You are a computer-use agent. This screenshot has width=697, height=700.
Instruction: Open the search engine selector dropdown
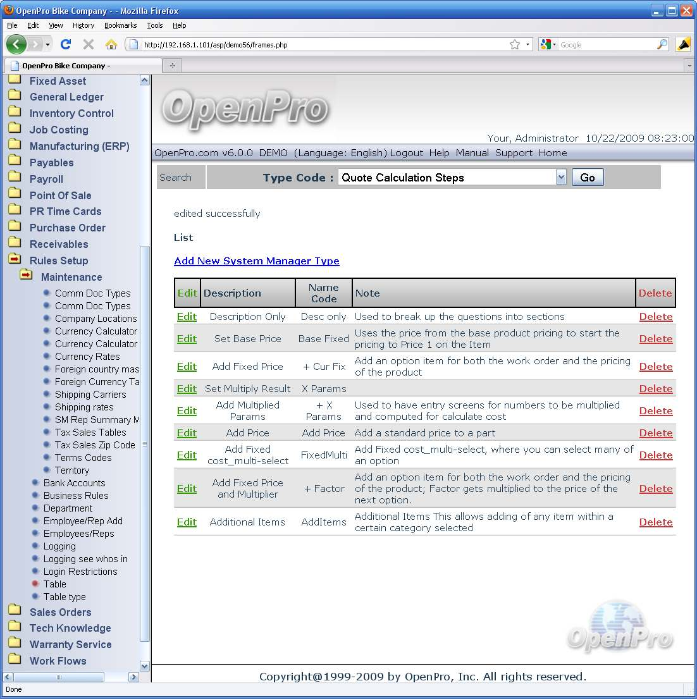click(x=548, y=45)
